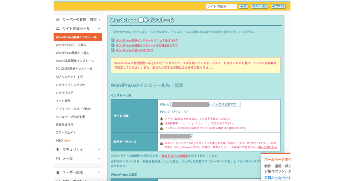Image resolution: width=344 pixels, height=181 pixels.
Task: Expand the サーバーの管理・設定 sidebar section
Action: pyautogui.click(x=99, y=20)
